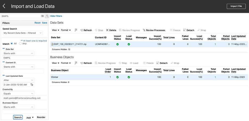Sort by Content ID column header
The image size is (249, 121).
(101, 38)
